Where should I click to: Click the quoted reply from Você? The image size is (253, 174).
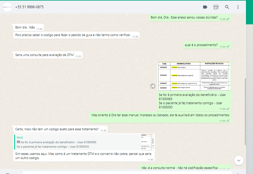coord(84,142)
